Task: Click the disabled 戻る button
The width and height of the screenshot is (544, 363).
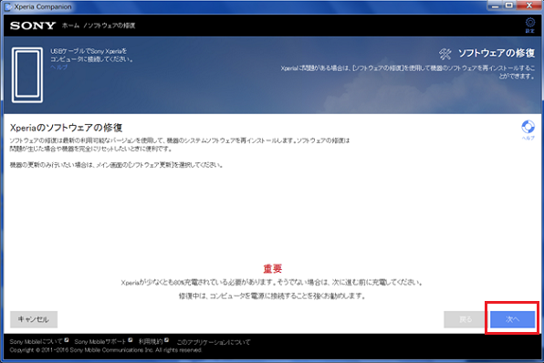Action: tap(465, 319)
